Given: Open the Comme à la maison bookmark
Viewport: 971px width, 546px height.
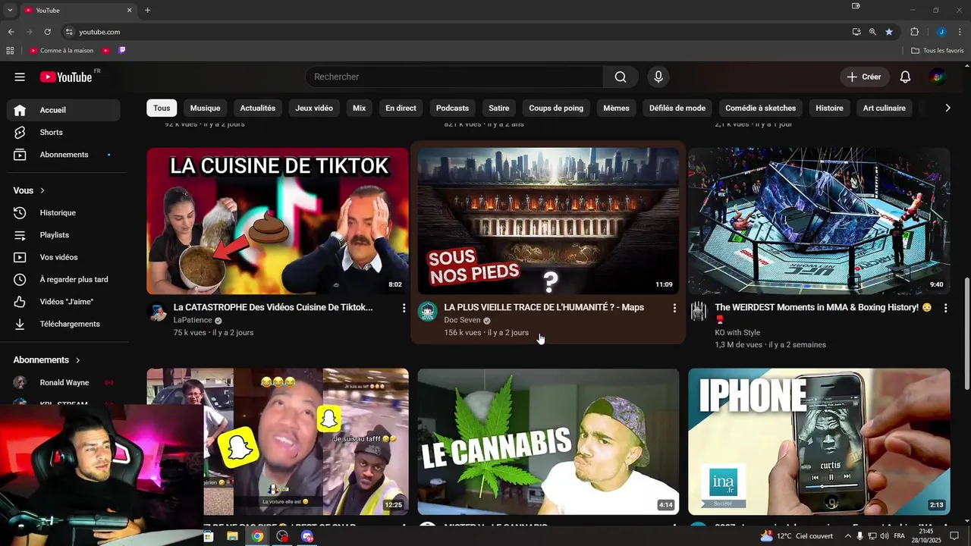Looking at the screenshot, I should [61, 51].
